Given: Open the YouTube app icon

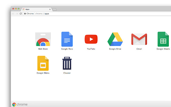Looking at the screenshot, I should click(x=91, y=39).
